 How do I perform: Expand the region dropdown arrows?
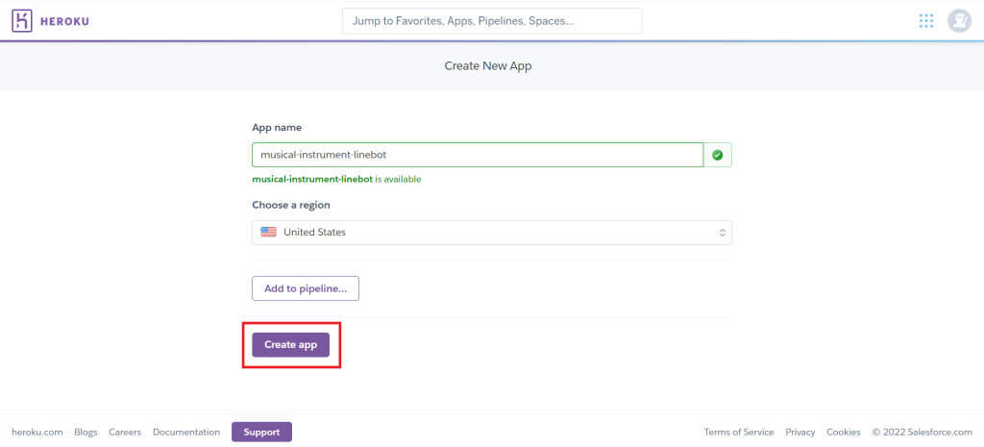[722, 233]
